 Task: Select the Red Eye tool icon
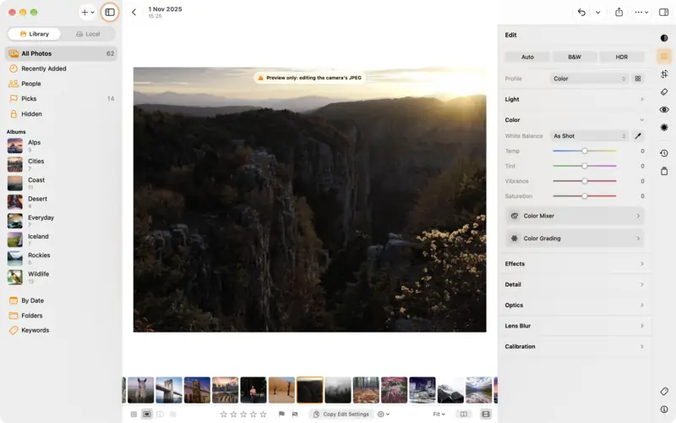[x=664, y=110]
